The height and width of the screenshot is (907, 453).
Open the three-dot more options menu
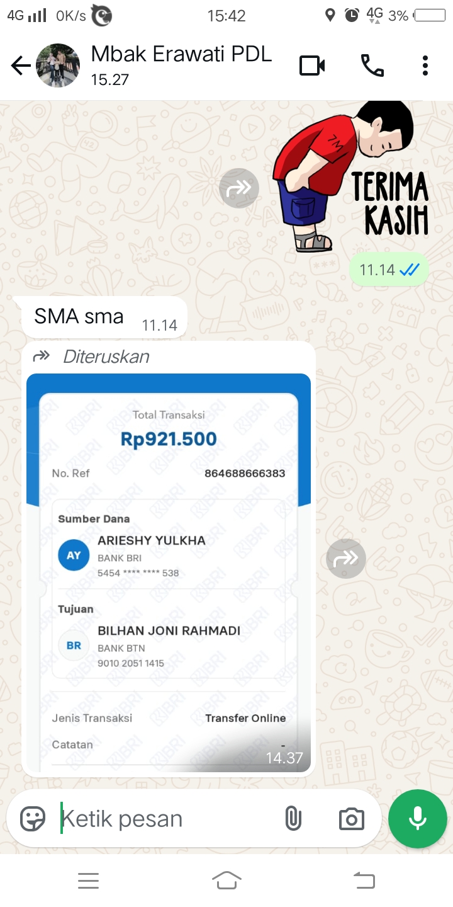[x=425, y=66]
